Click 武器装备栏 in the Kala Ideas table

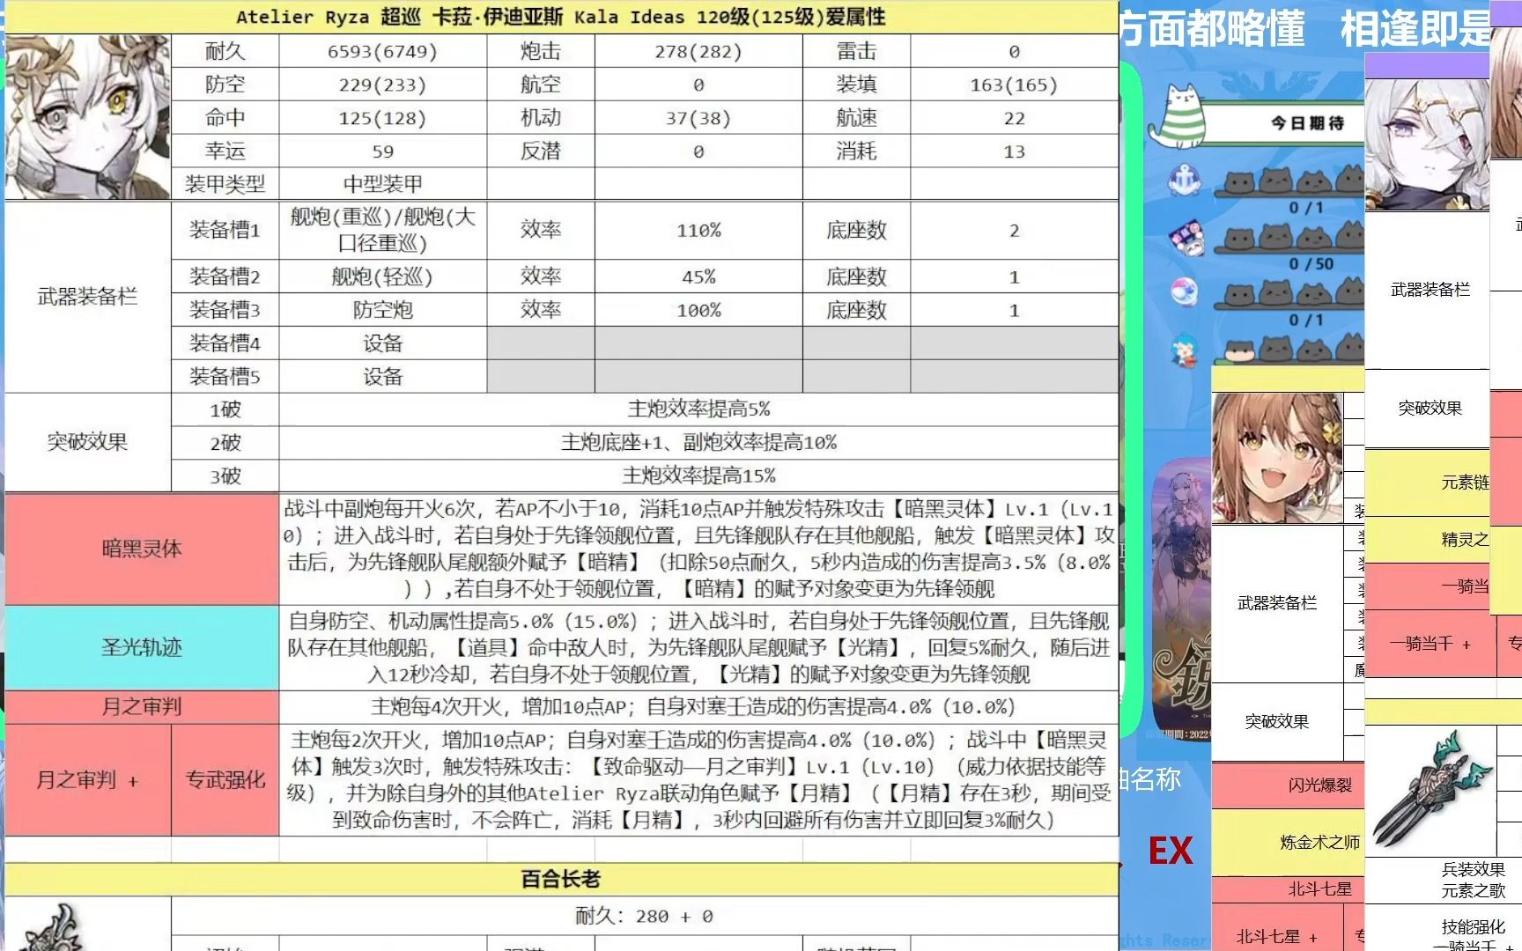click(x=87, y=297)
